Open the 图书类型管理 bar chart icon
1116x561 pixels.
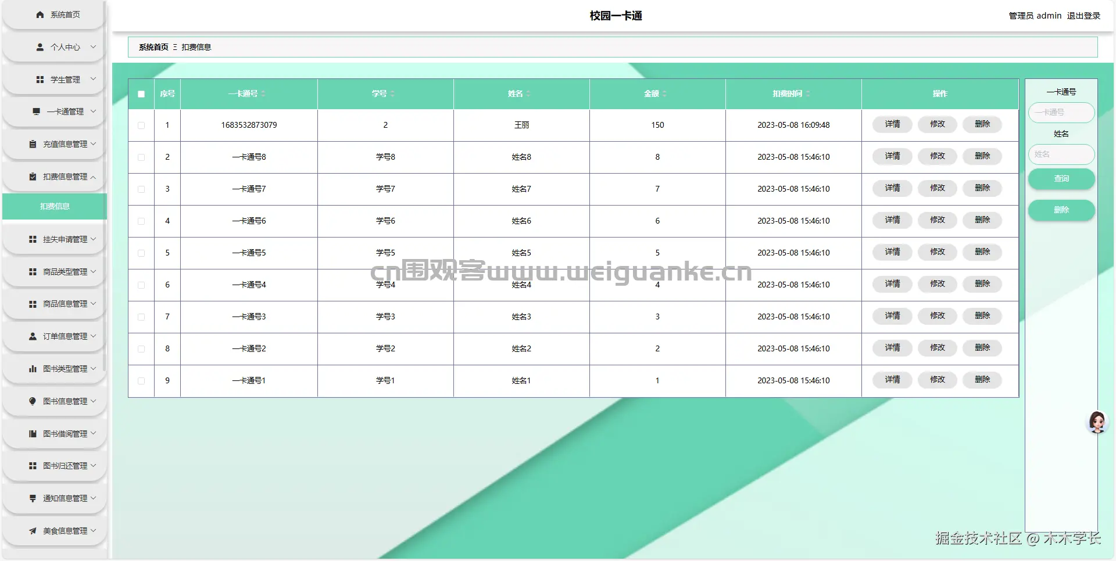(x=33, y=369)
